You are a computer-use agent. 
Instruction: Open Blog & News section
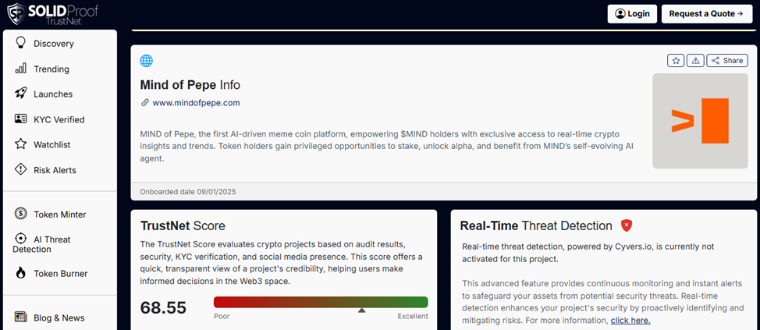[x=60, y=318]
